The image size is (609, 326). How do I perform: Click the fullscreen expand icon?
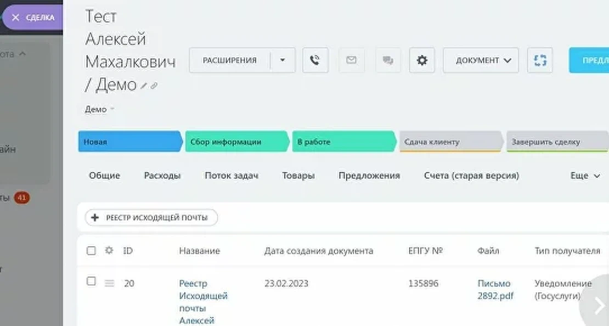[540, 60]
